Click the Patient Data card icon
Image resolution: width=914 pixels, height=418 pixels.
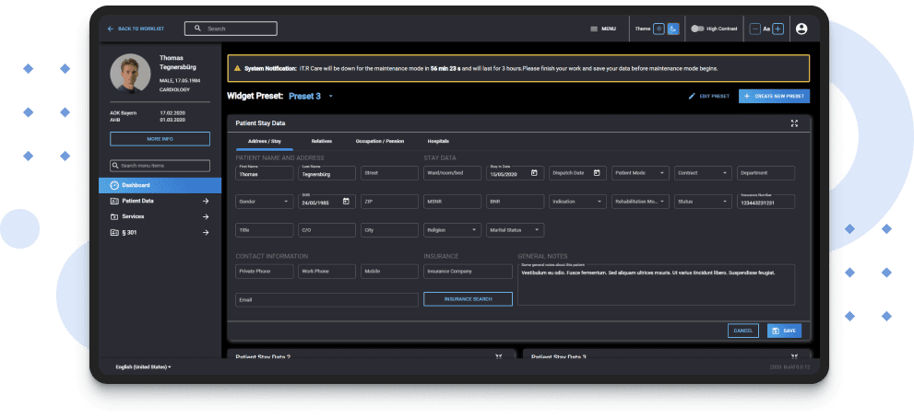114,201
